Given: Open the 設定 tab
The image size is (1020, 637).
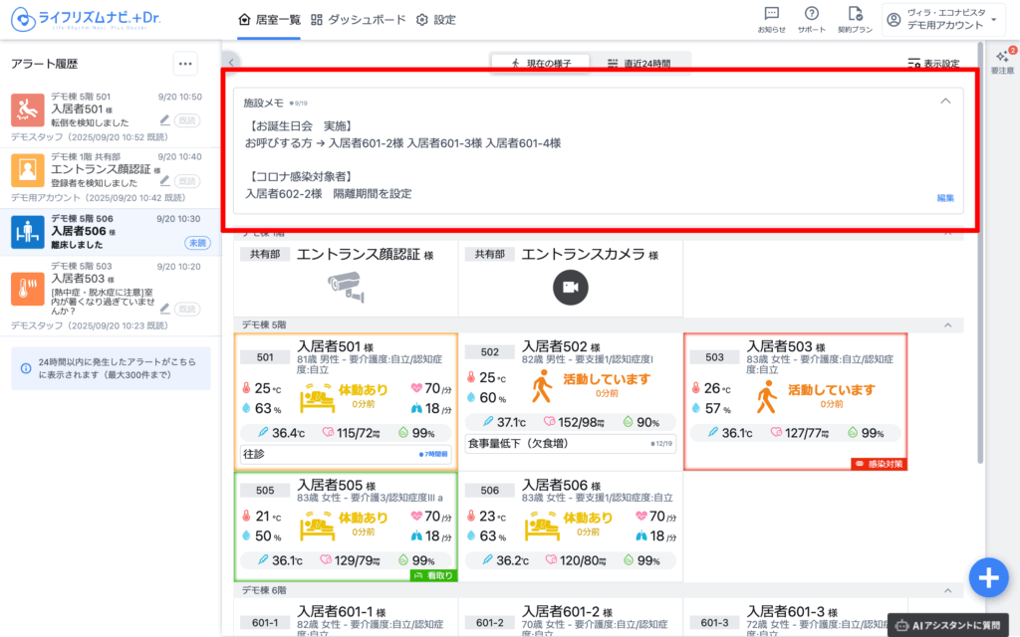Looking at the screenshot, I should pos(435,20).
